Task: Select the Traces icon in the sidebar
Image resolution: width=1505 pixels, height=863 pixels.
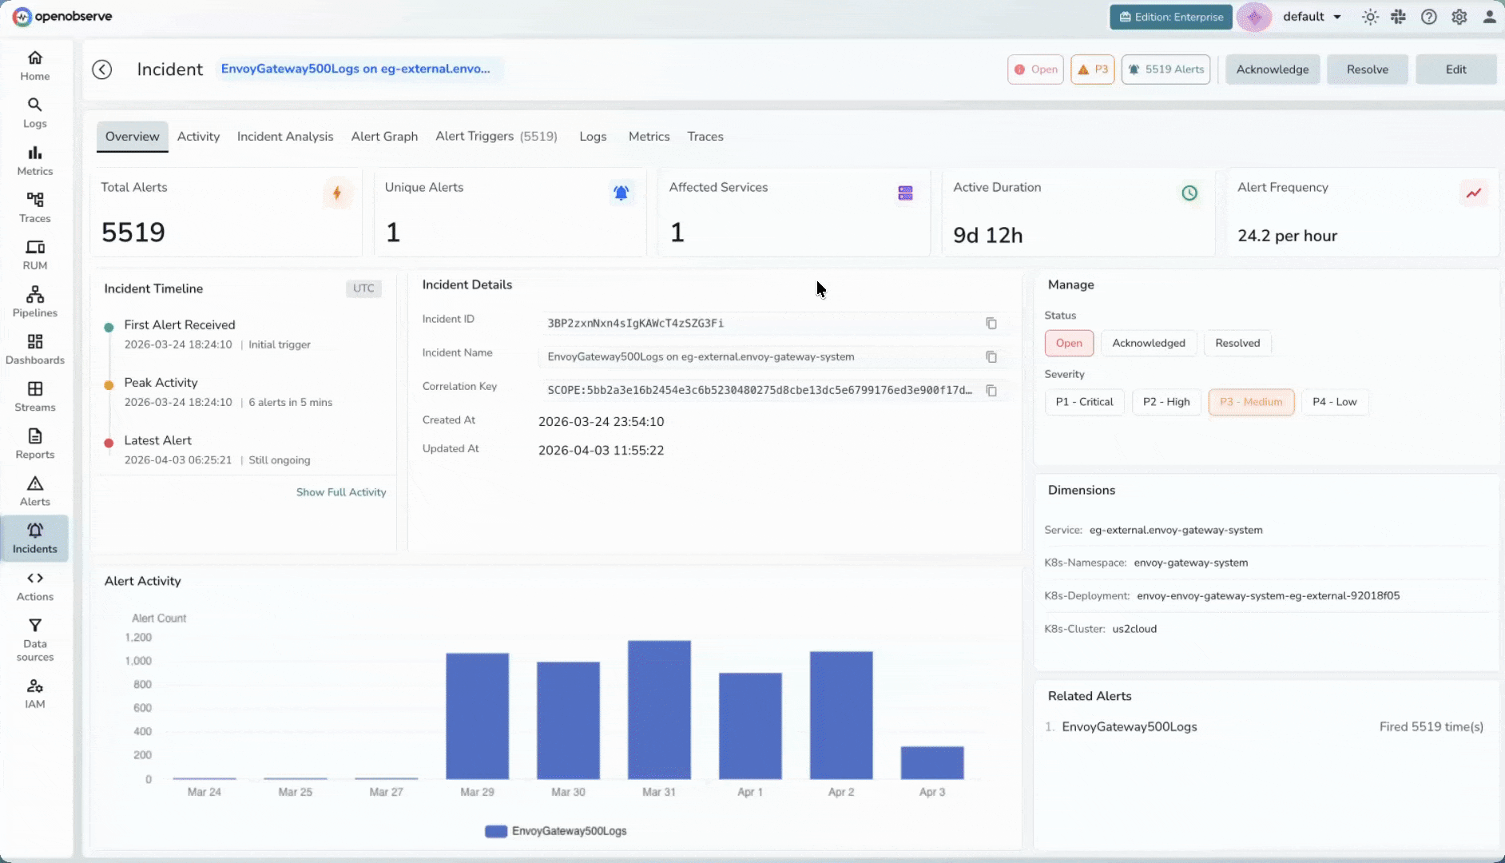Action: [34, 206]
